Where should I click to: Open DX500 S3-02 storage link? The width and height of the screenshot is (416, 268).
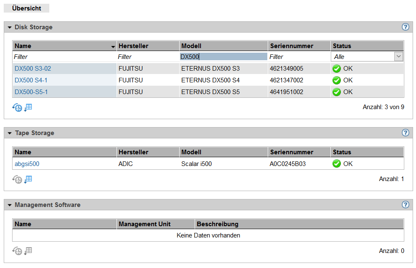(x=33, y=69)
